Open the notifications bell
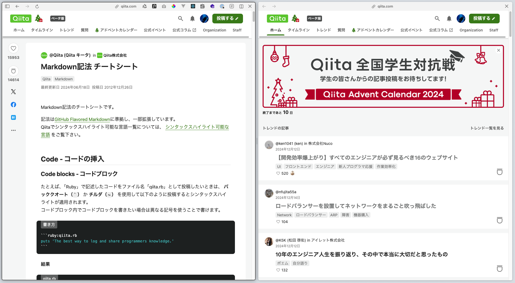The height and width of the screenshot is (283, 515). [x=192, y=19]
